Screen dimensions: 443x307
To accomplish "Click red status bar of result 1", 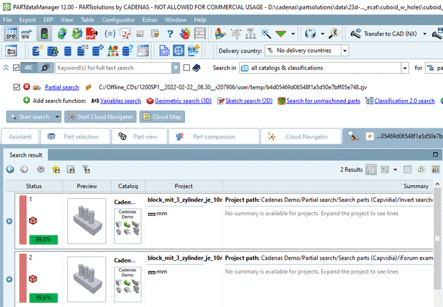I will click(x=23, y=219).
